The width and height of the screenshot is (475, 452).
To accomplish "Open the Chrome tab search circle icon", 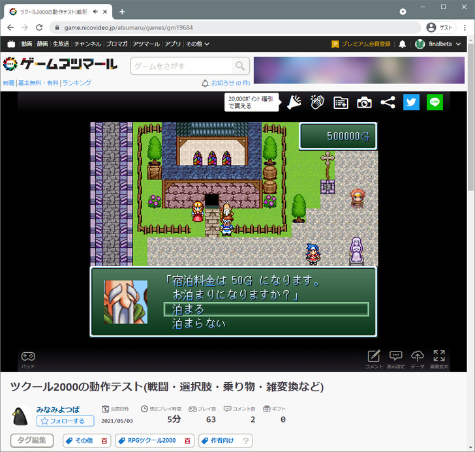I will pos(403,12).
